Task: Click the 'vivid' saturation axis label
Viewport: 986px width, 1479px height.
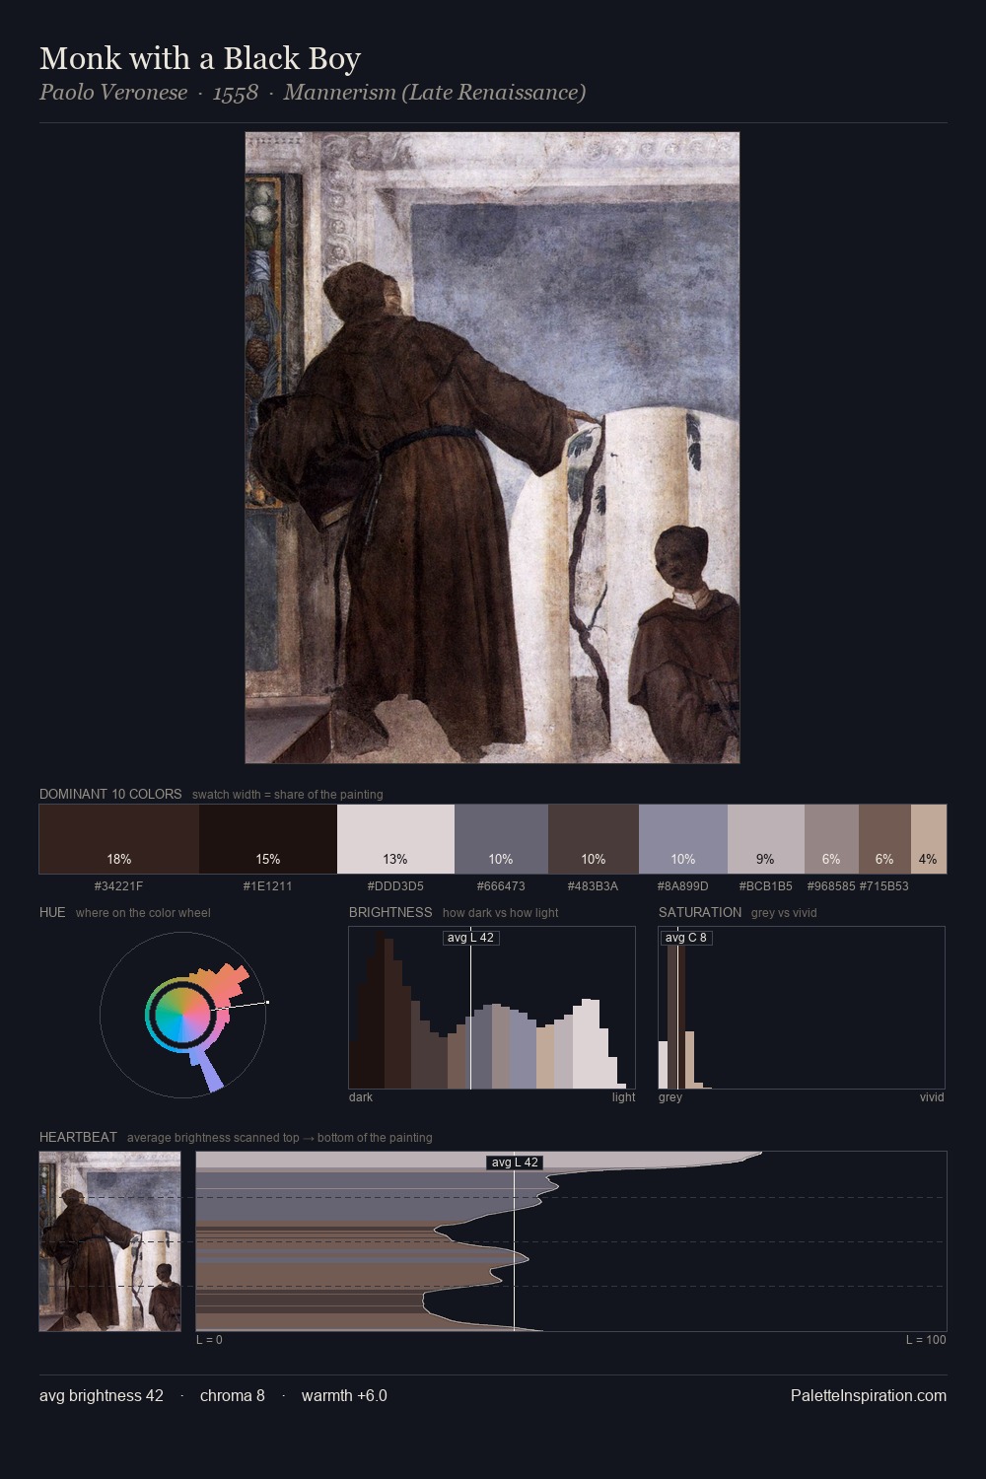Action: click(x=932, y=1097)
